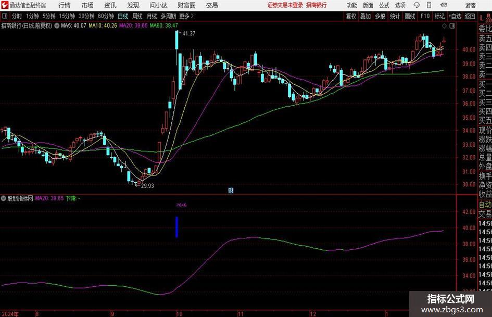Screen dimensions: 492x317
Task: Click the 游客 user account label
Action: point(470,5)
